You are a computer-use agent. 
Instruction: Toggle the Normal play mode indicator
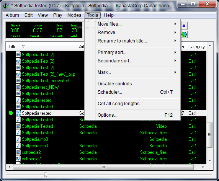34,36
